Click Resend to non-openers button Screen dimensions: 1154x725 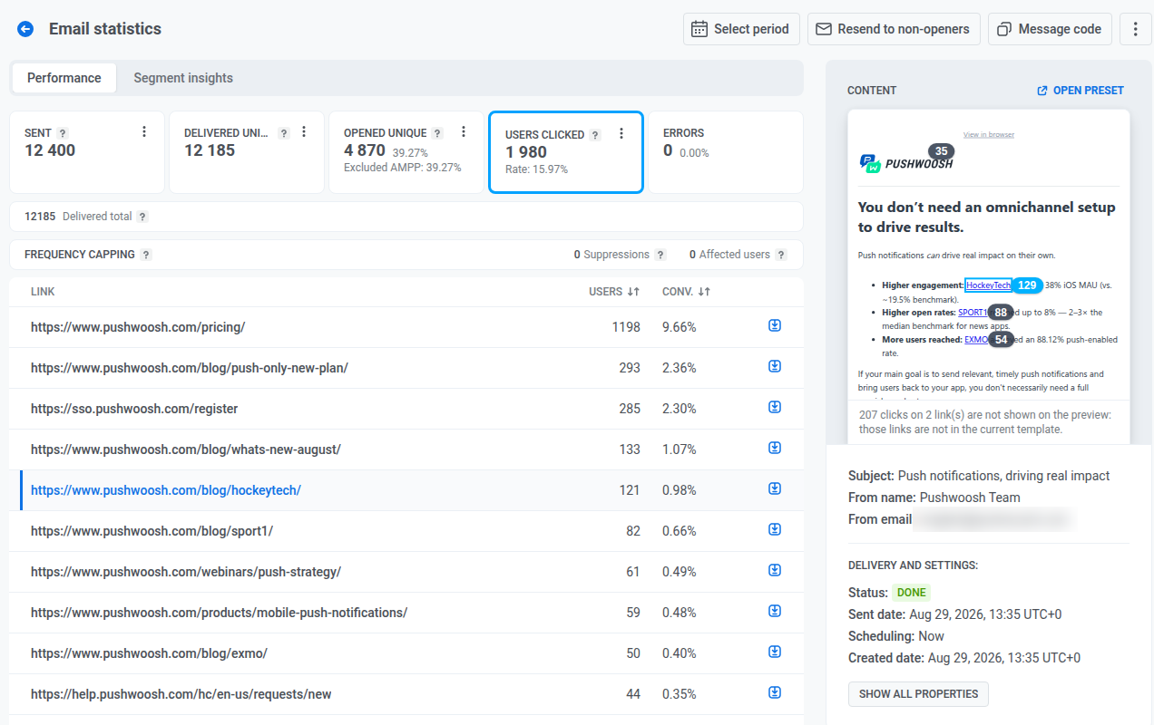(894, 29)
